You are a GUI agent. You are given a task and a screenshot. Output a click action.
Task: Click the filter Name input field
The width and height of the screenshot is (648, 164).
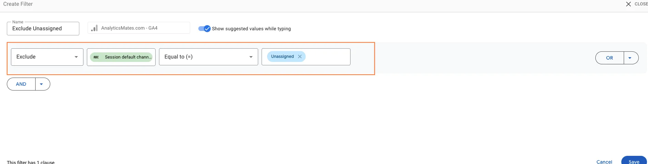pos(43,29)
